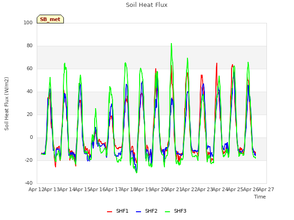294x220 pixels.
Task: Toggle the SHF3 series in the legend
Action: 175,211
